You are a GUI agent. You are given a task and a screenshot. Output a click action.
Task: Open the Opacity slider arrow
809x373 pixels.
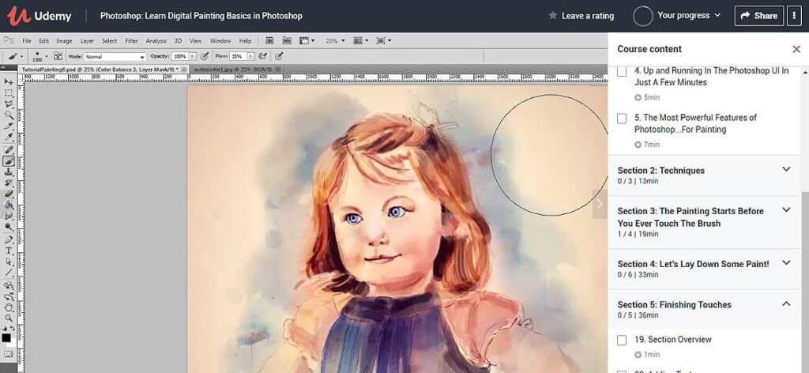tap(193, 56)
